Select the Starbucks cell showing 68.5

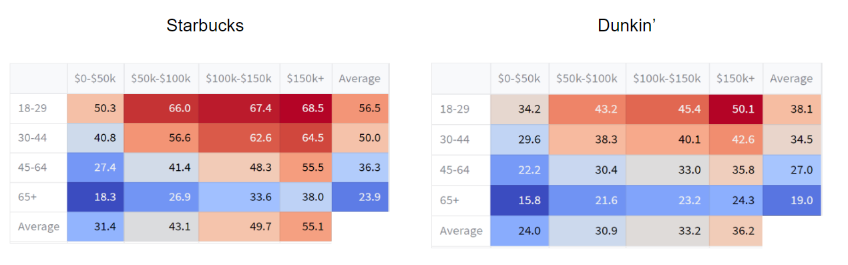306,108
